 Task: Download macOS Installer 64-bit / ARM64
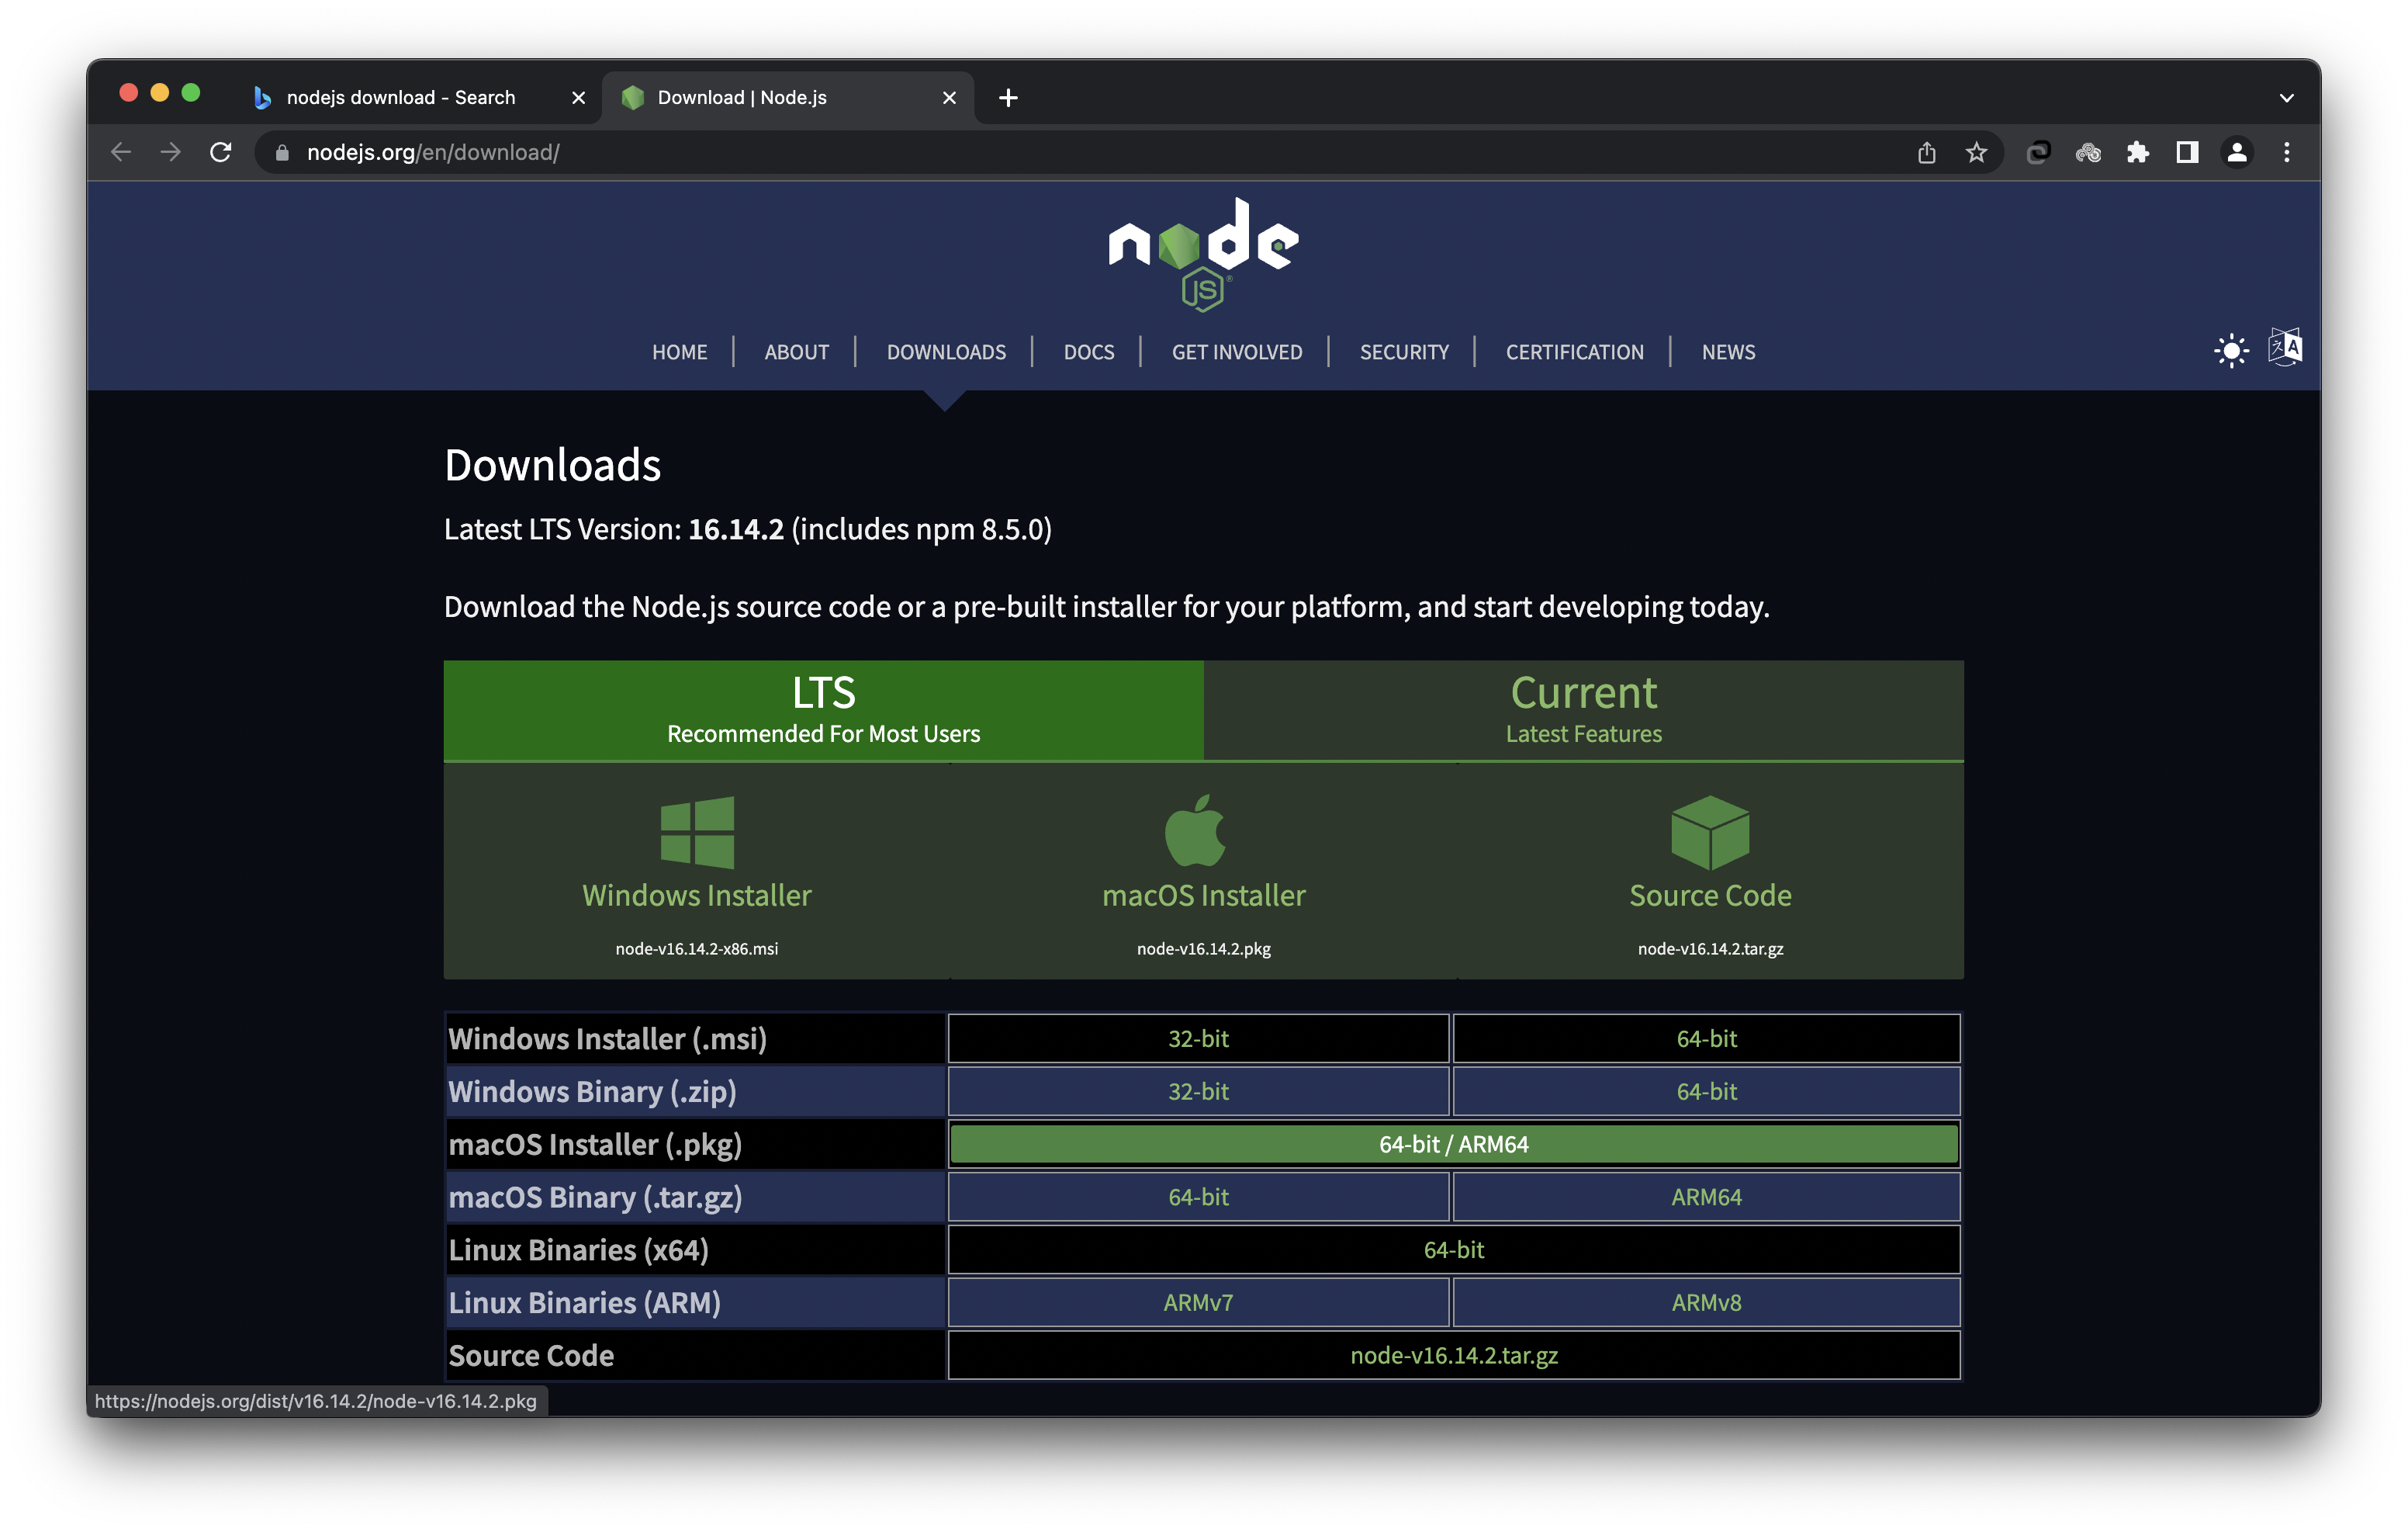(x=1453, y=1145)
